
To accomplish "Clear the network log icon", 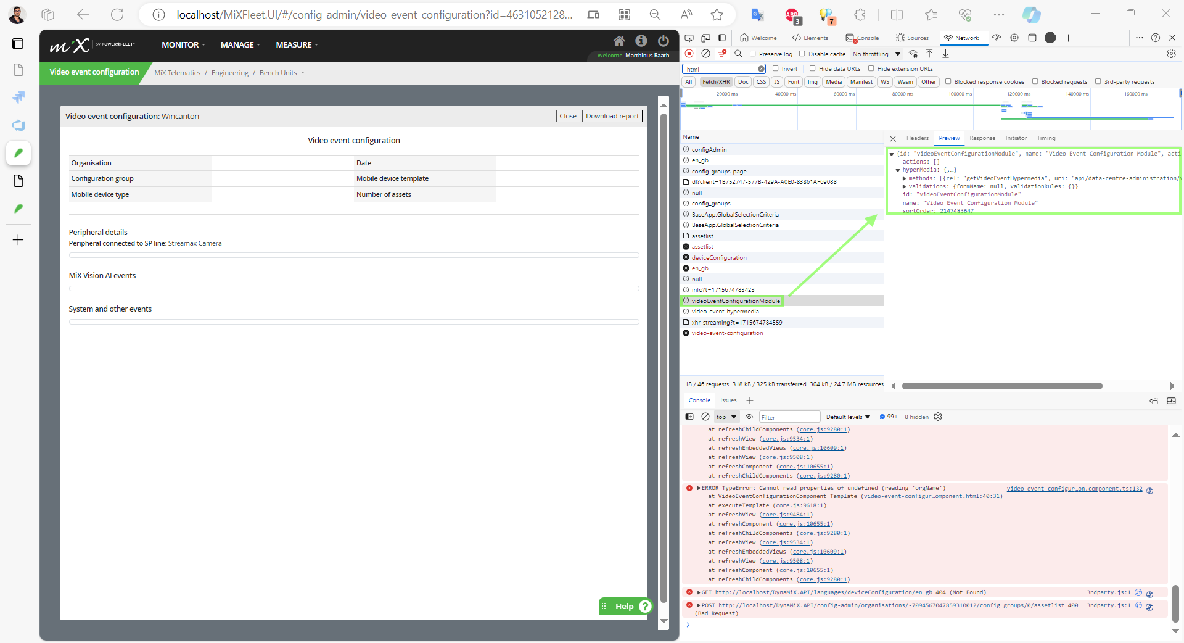I will [x=705, y=54].
